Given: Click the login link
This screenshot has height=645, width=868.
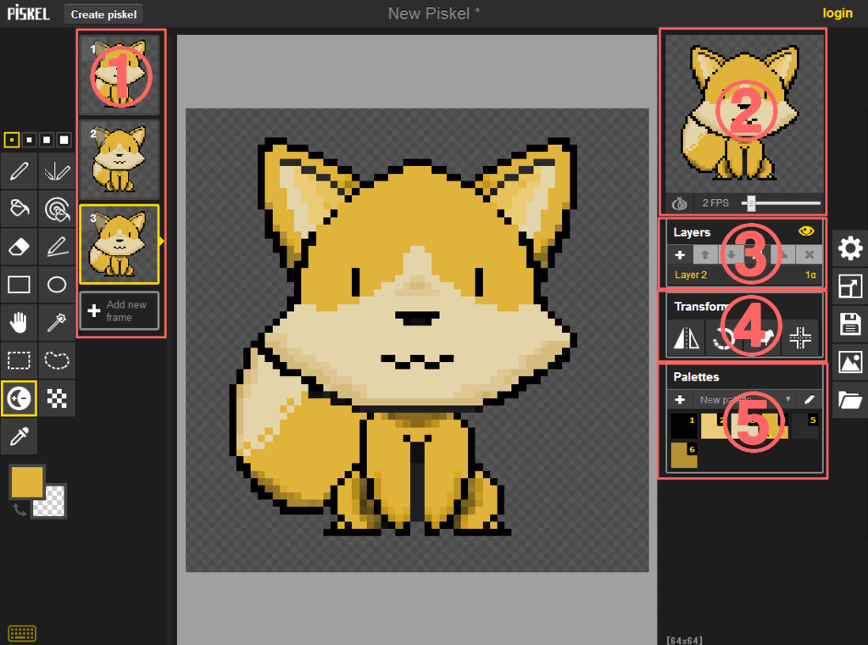Looking at the screenshot, I should 837,13.
